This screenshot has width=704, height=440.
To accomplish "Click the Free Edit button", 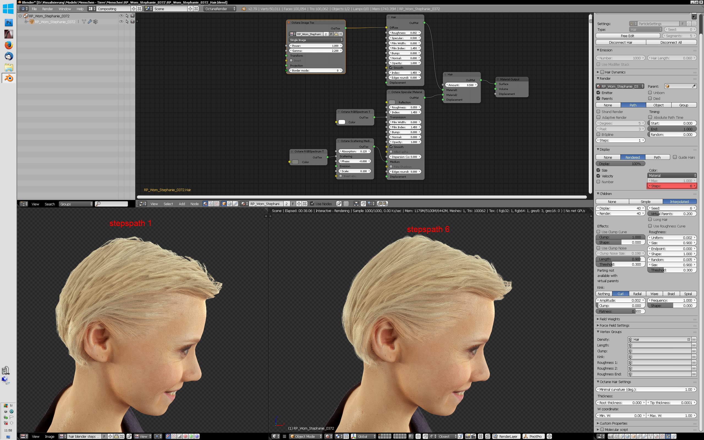I will tap(628, 36).
